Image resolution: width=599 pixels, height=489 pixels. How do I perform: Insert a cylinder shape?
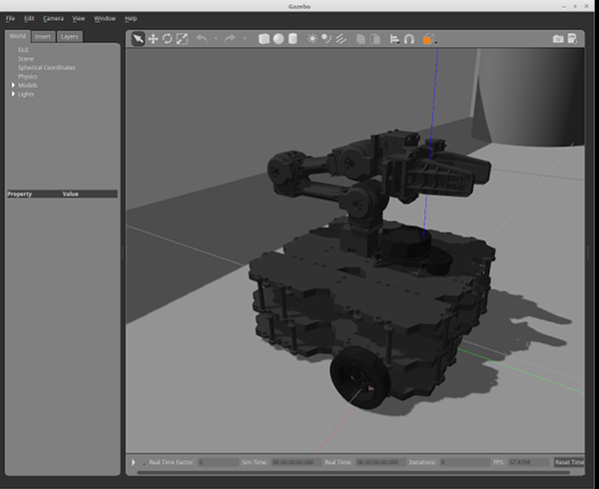(293, 39)
